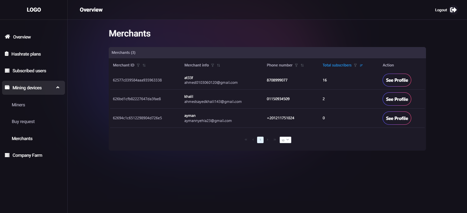This screenshot has width=467, height=213.
Task: Select Buy request from the sidebar
Action: (x=24, y=121)
